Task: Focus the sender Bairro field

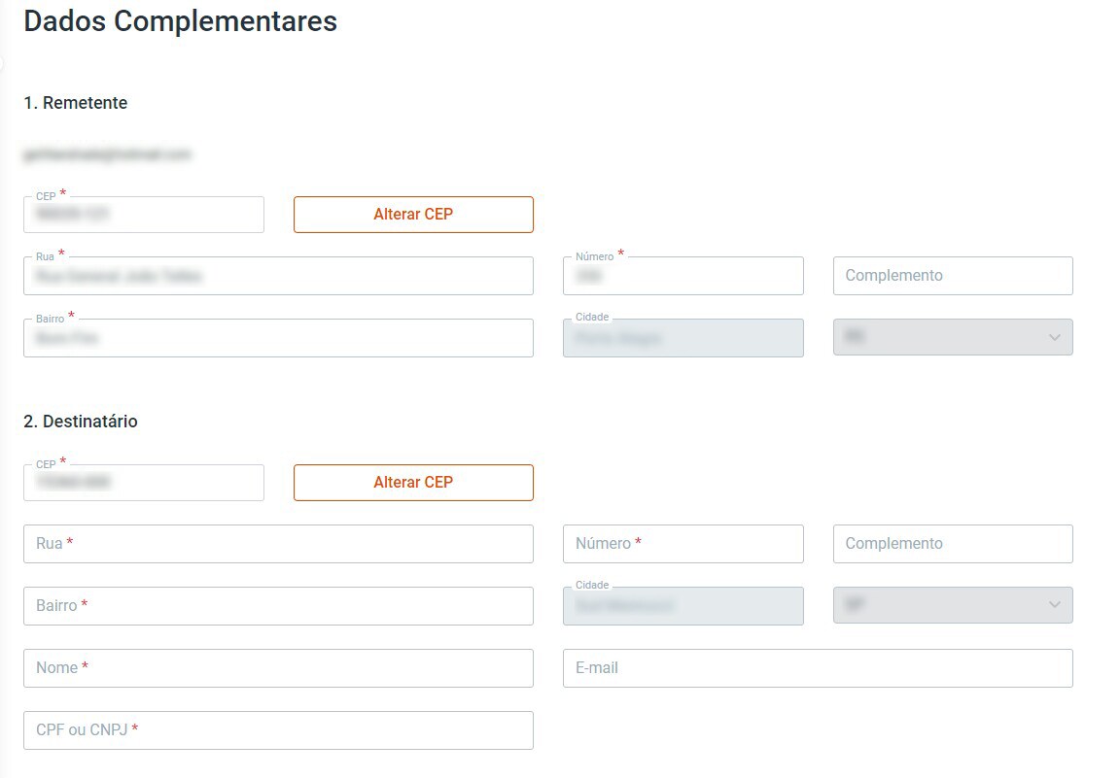Action: coord(278,339)
